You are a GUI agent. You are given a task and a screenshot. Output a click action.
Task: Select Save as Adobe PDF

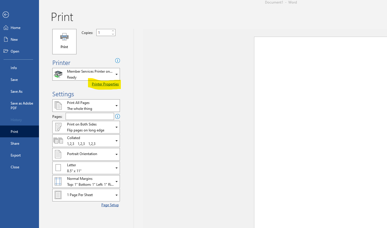(19, 105)
